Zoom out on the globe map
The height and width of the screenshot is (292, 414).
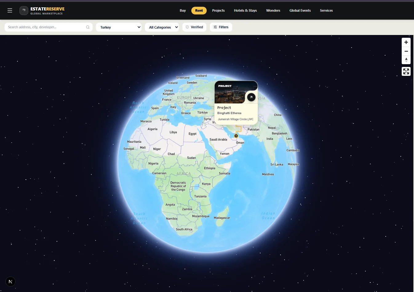pyautogui.click(x=406, y=51)
